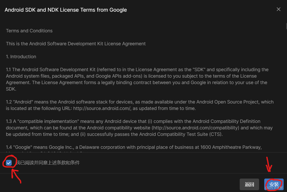This screenshot has width=287, height=192.
Task: Click paragraph 1.1 about the SDK license
Action: click(137, 79)
